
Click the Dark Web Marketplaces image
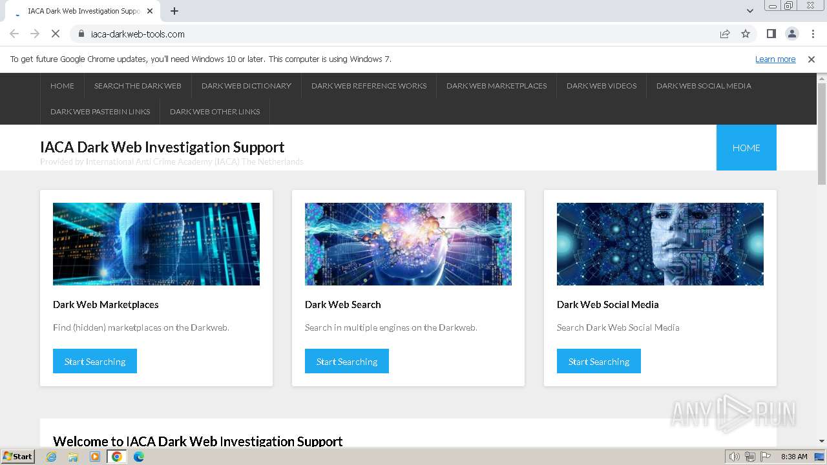coord(156,244)
